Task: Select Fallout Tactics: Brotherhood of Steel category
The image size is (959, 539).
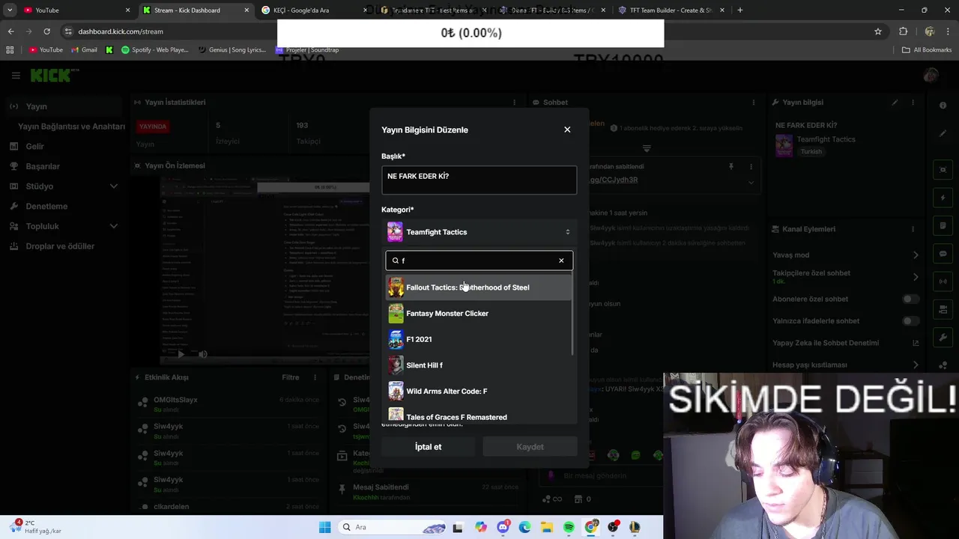Action: [x=479, y=287]
